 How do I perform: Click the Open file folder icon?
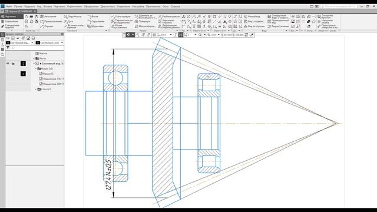point(31,16)
